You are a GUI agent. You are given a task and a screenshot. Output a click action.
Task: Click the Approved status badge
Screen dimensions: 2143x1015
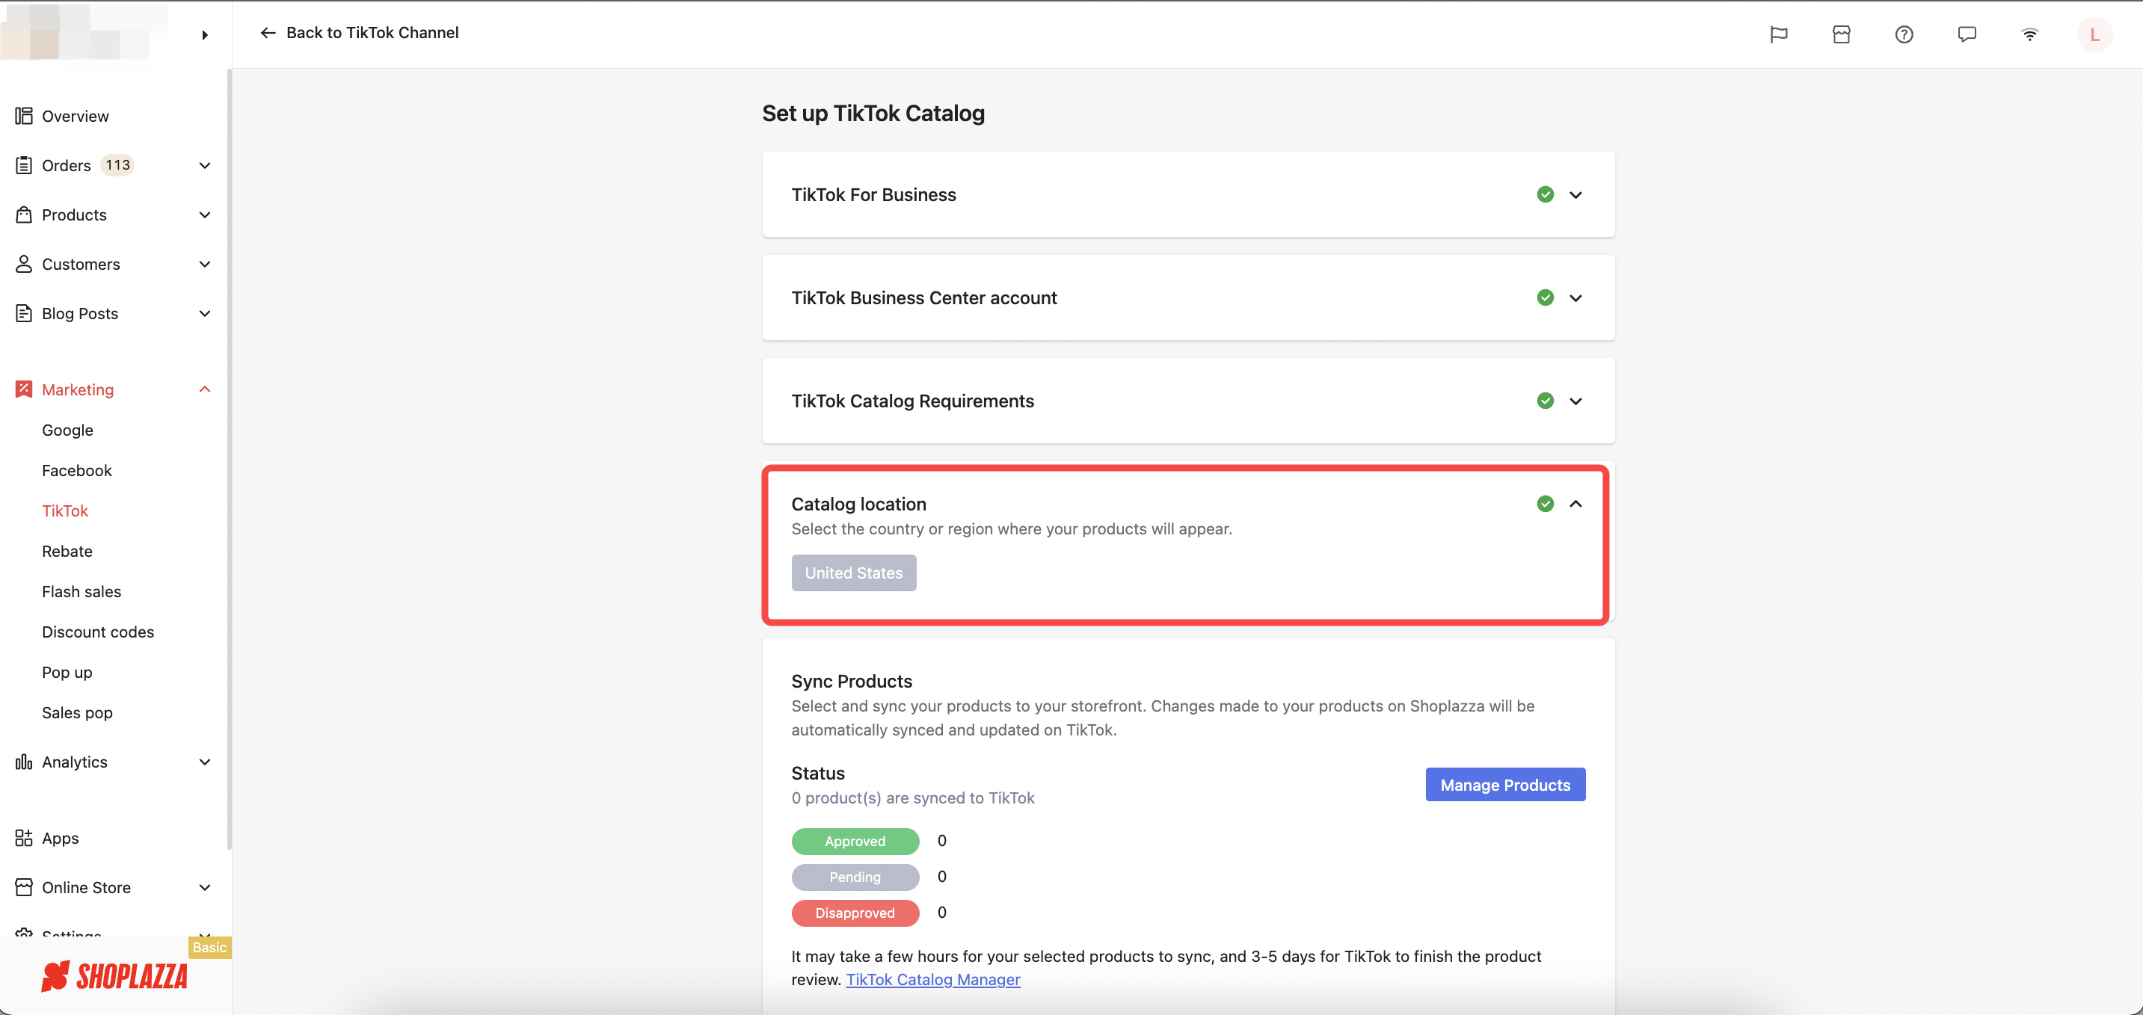click(855, 840)
